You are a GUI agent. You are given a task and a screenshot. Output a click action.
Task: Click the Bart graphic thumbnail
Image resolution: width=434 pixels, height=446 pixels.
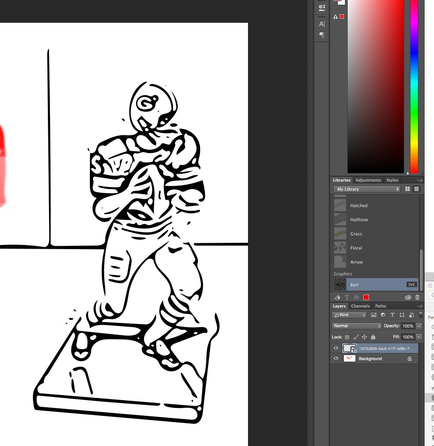(x=340, y=285)
